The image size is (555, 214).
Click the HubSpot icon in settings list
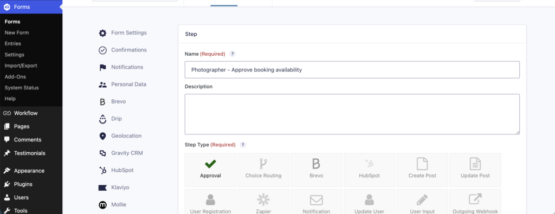(102, 171)
